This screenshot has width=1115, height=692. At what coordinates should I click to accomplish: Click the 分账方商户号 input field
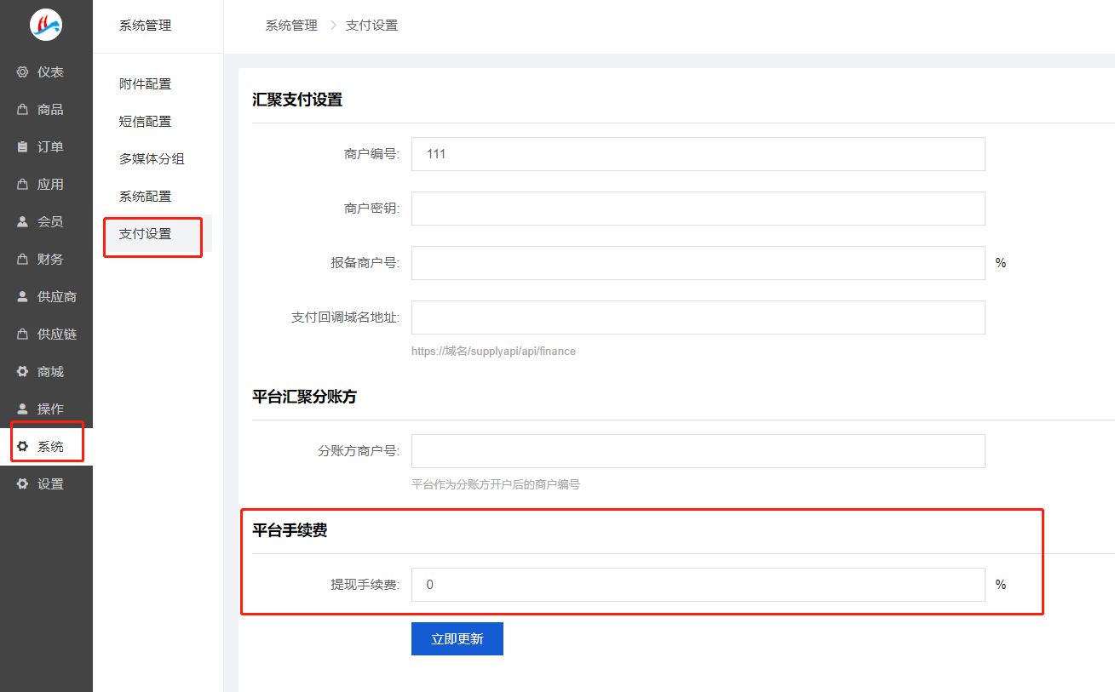[x=698, y=451]
